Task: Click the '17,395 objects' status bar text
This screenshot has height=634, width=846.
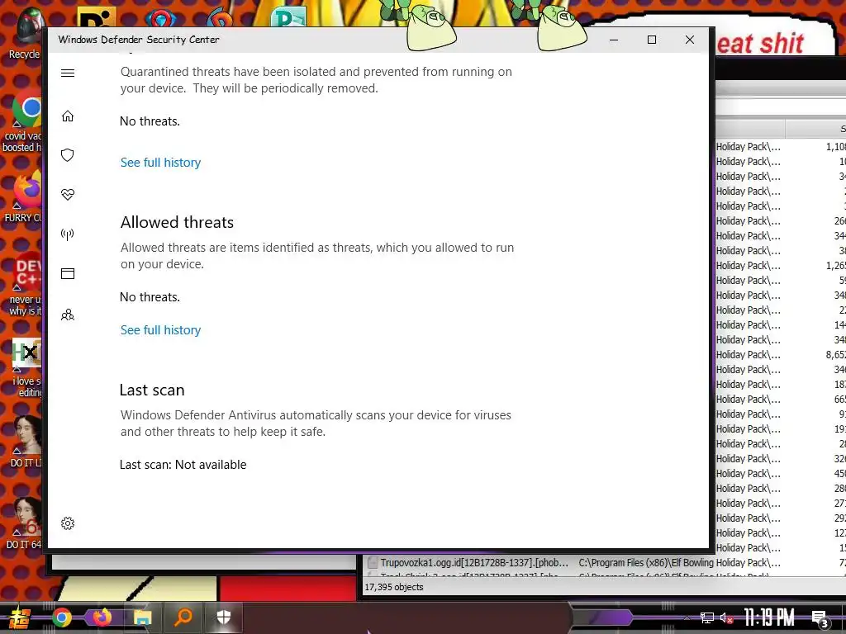Action: (394, 587)
